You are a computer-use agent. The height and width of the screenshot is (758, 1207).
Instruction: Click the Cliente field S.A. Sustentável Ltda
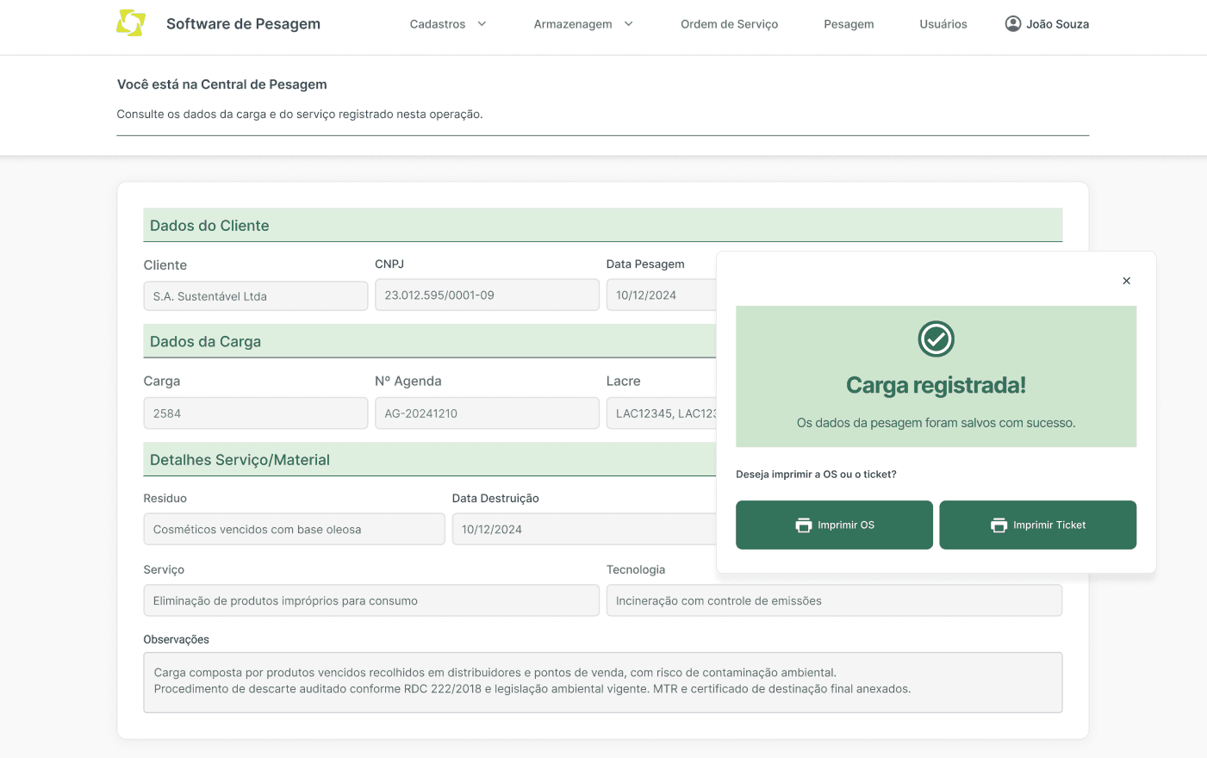pos(256,296)
